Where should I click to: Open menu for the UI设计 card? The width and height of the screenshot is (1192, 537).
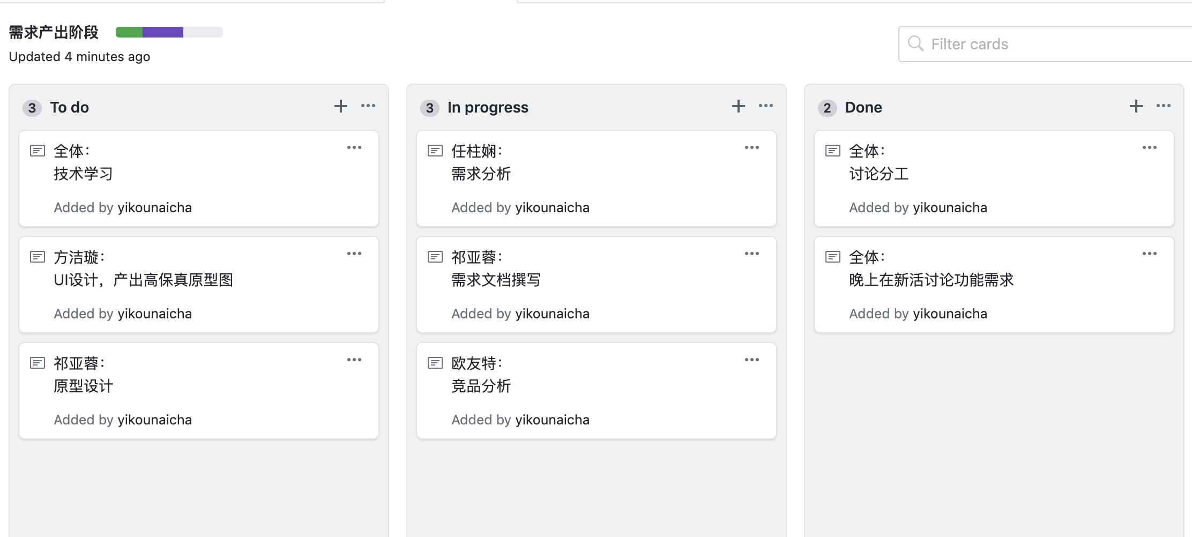tap(354, 253)
